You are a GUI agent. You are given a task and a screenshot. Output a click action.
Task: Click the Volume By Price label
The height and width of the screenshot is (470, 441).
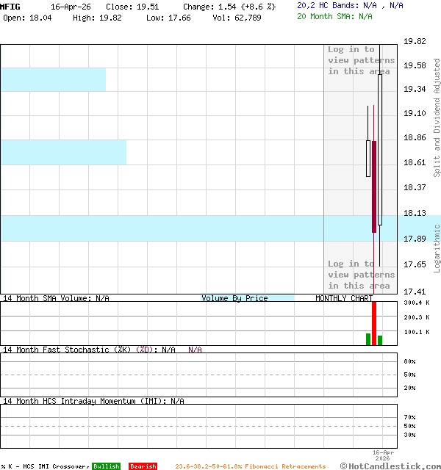click(234, 298)
